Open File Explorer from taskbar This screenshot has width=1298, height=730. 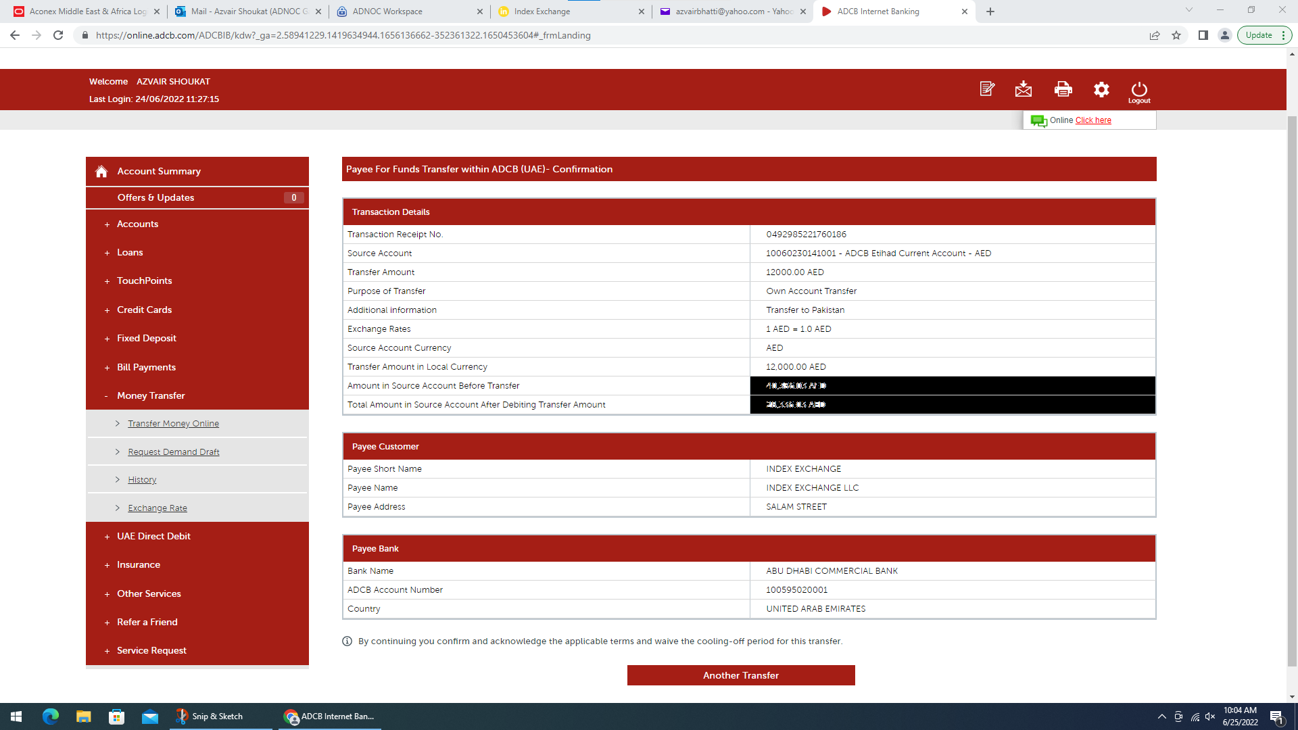[x=84, y=716]
